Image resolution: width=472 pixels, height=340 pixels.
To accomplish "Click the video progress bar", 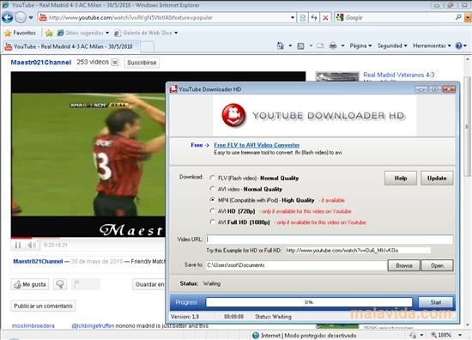I will coord(88,238).
